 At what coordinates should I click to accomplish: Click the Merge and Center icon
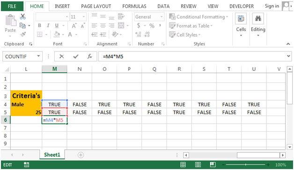click(121, 25)
